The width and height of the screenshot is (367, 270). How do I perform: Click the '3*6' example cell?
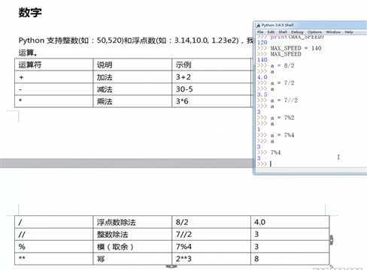click(x=211, y=101)
